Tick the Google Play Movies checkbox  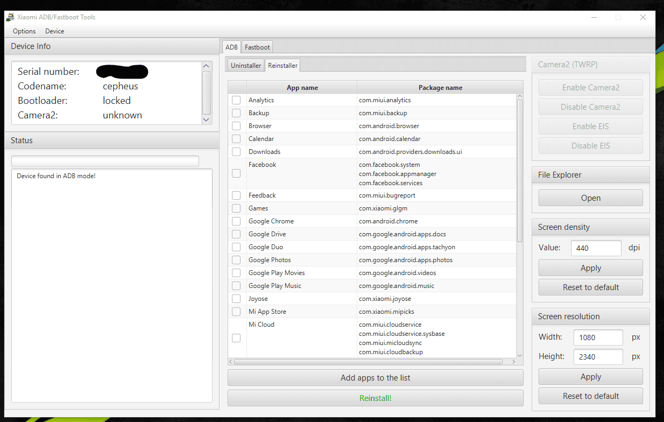[236, 273]
